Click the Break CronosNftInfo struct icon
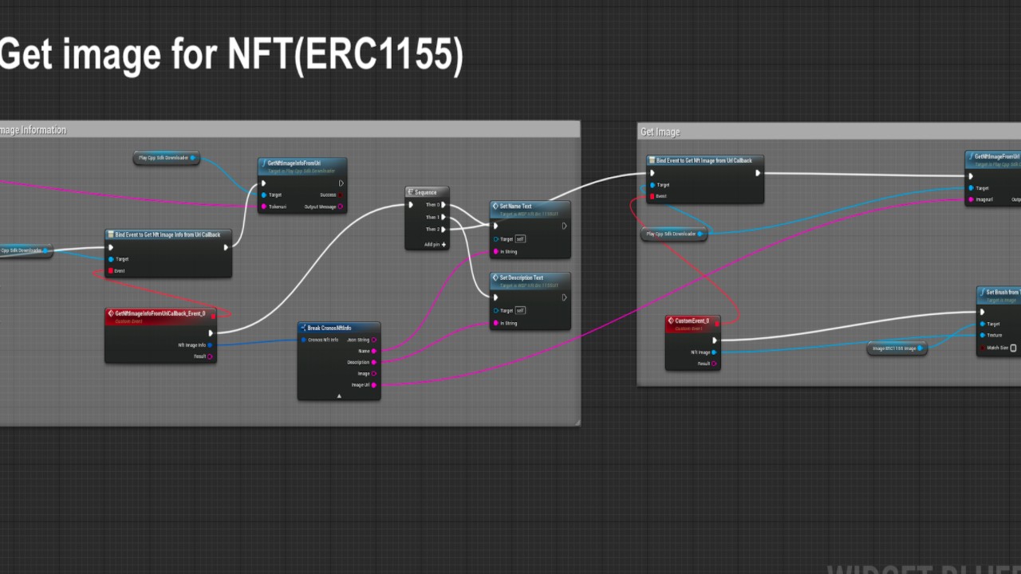1021x574 pixels. coord(303,328)
